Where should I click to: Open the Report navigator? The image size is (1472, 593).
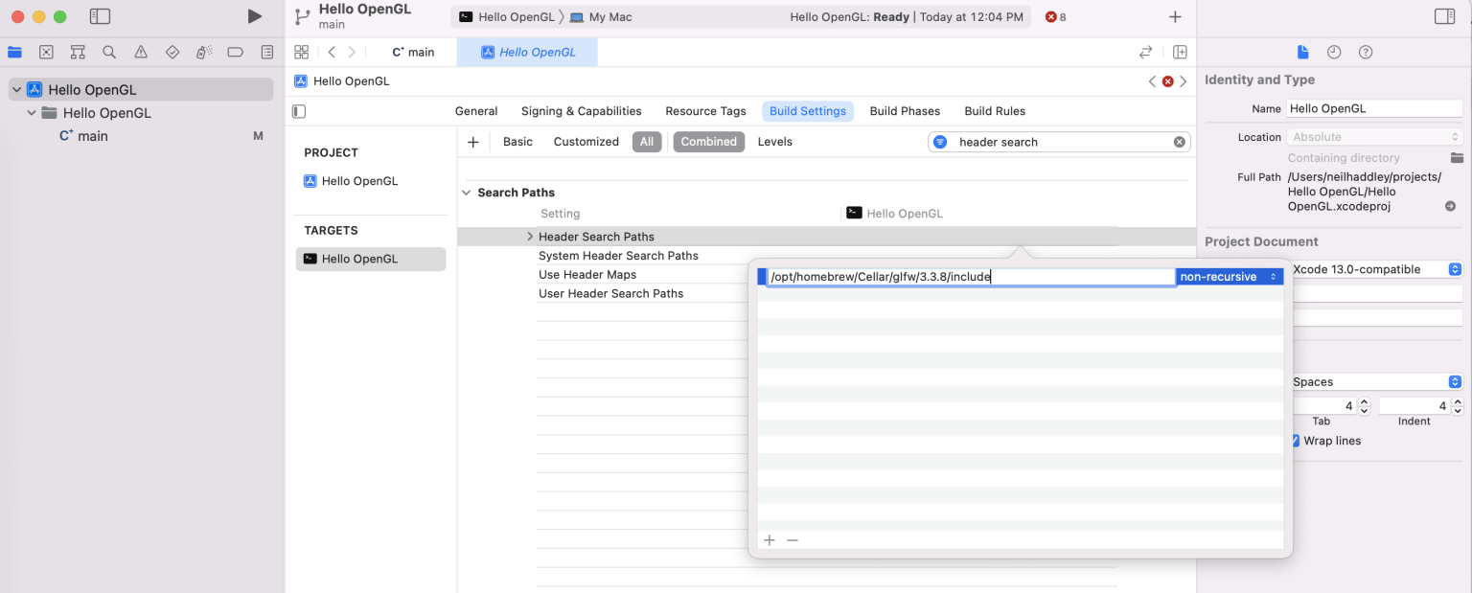(267, 52)
